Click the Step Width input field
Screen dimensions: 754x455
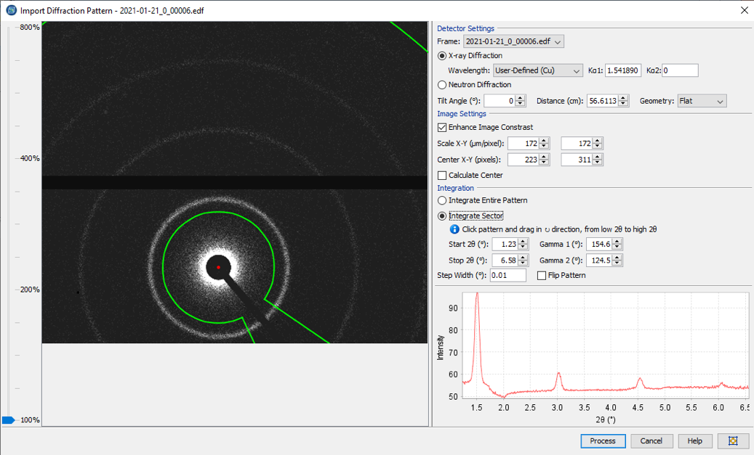pos(508,276)
